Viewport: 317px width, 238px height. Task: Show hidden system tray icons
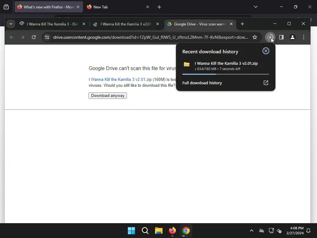pyautogui.click(x=252, y=231)
